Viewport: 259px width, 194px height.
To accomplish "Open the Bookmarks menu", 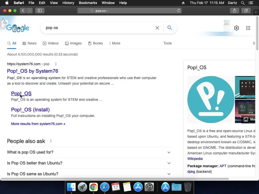I will [88, 3].
